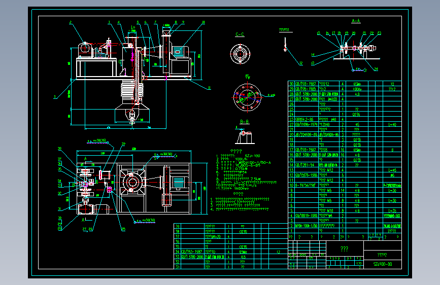
Task: Click the 100t/h capacity value in notes
Action: point(241,159)
